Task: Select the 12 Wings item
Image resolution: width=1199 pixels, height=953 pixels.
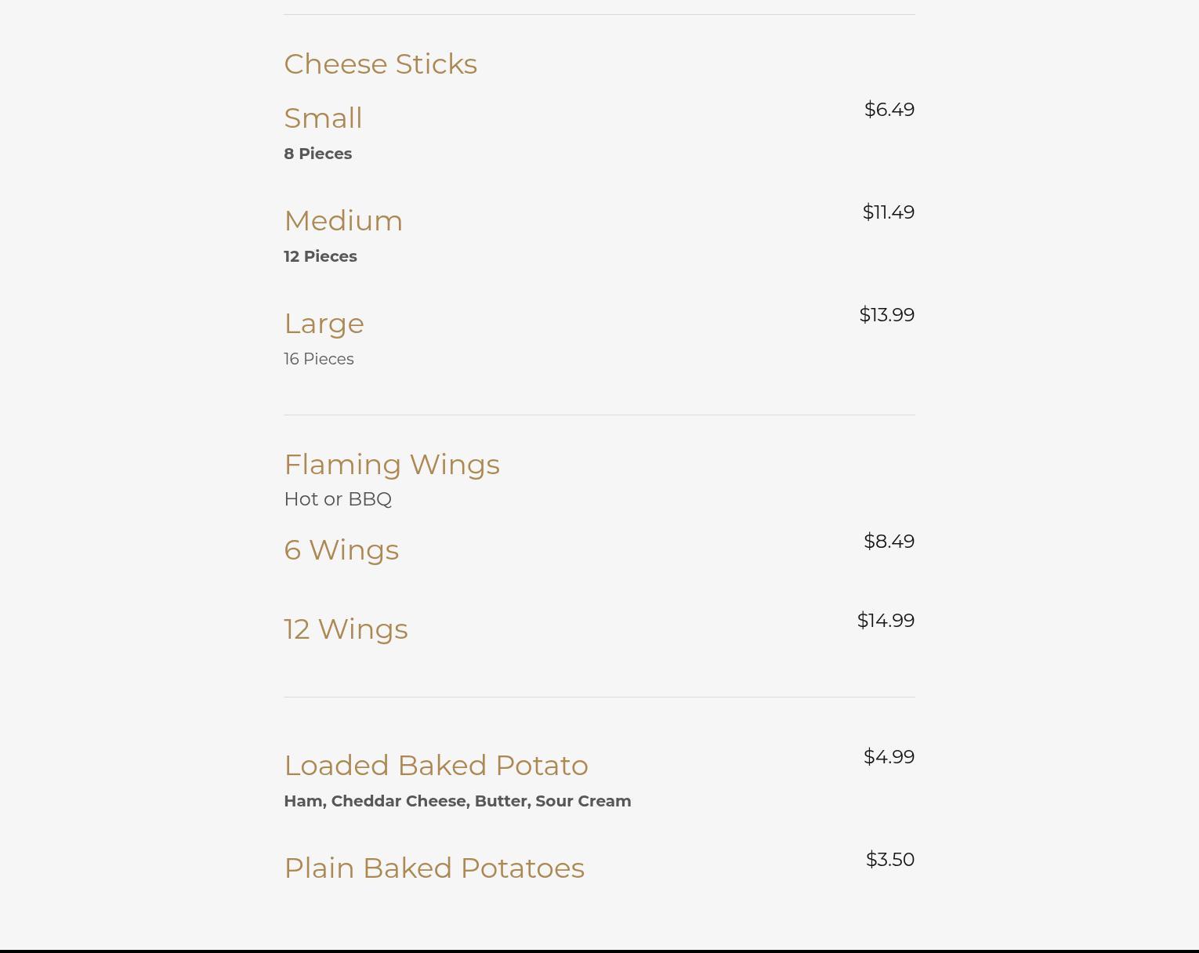Action: click(346, 629)
